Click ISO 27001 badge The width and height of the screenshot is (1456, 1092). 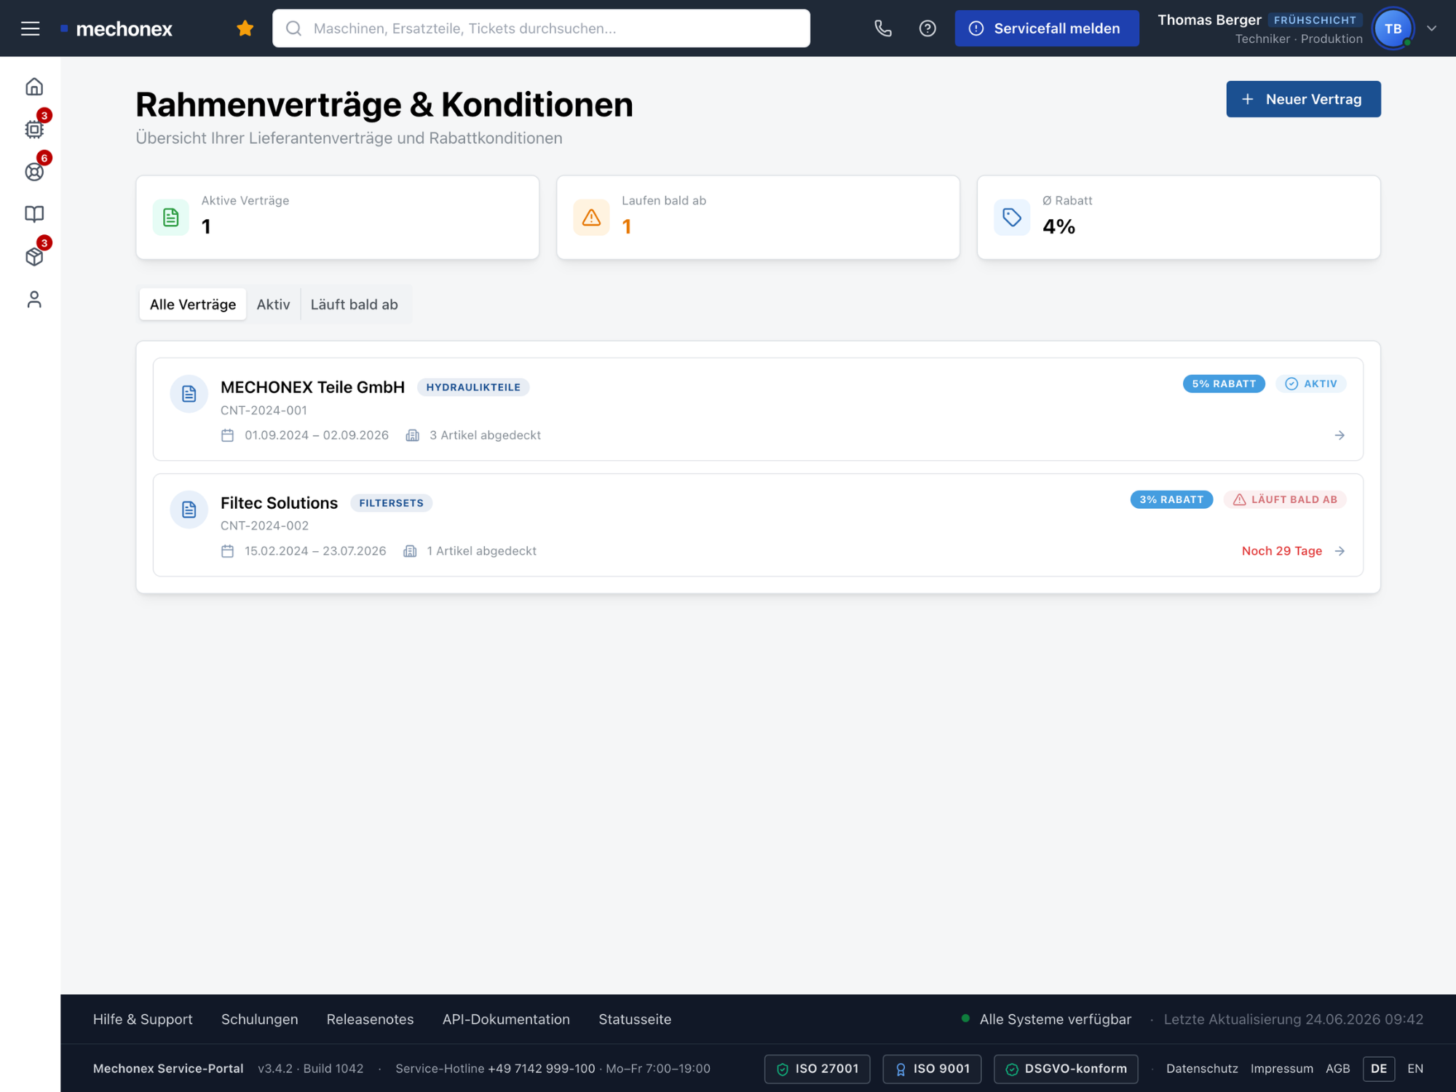(817, 1069)
